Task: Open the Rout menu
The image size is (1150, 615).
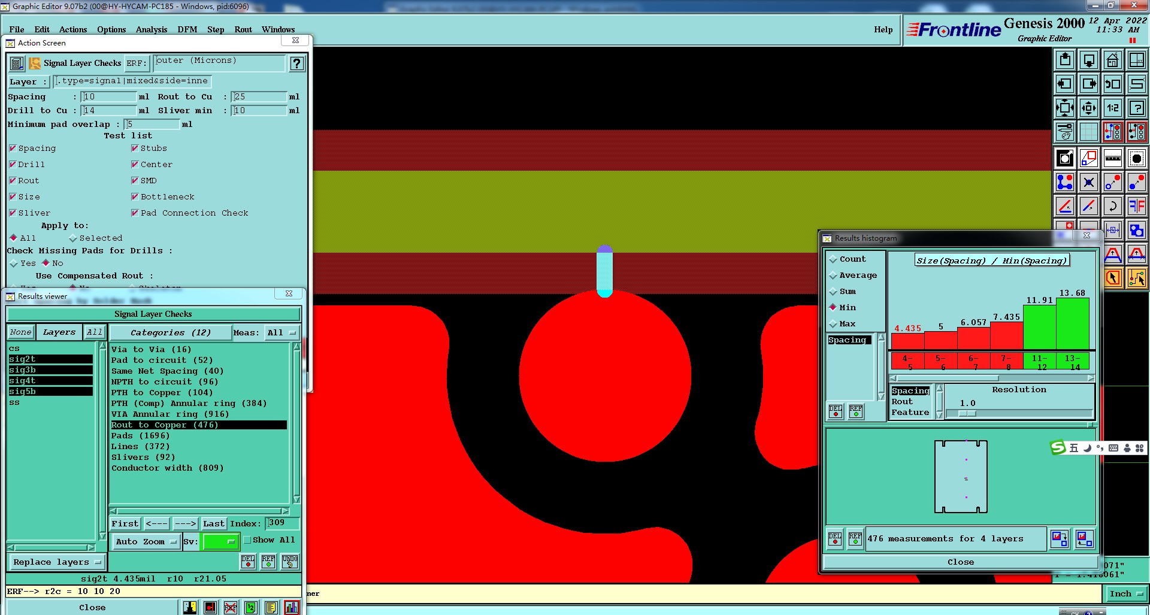Action: pos(243,29)
